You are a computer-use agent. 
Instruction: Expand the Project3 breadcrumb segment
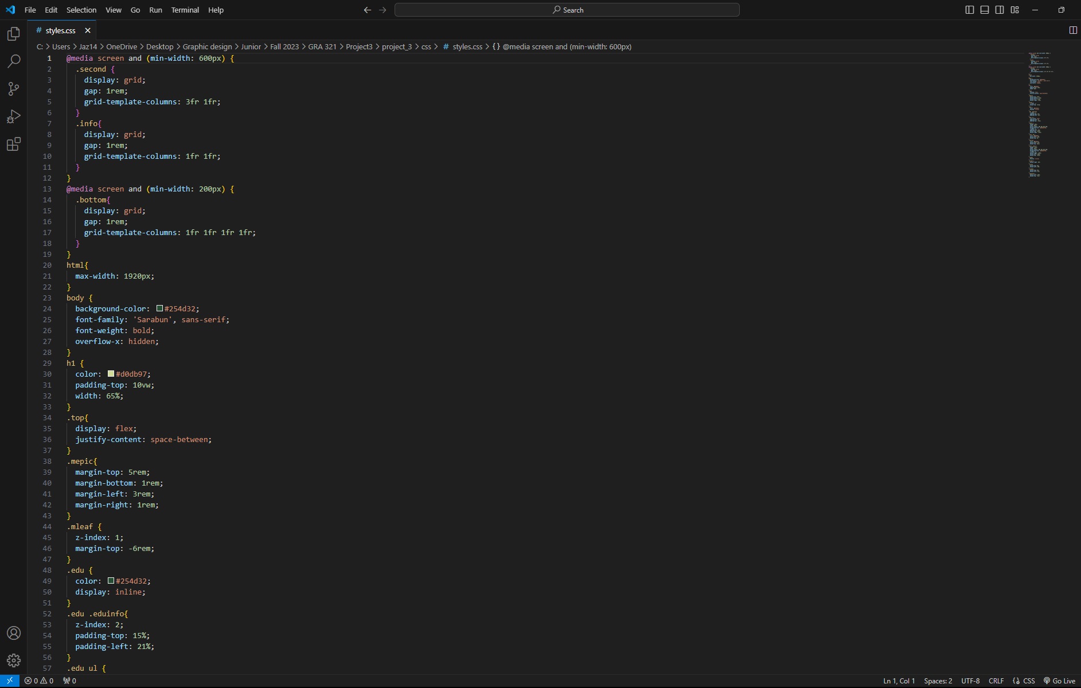[x=359, y=47]
